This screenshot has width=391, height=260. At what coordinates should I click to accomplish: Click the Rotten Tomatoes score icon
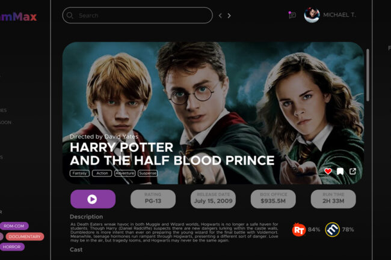299,229
